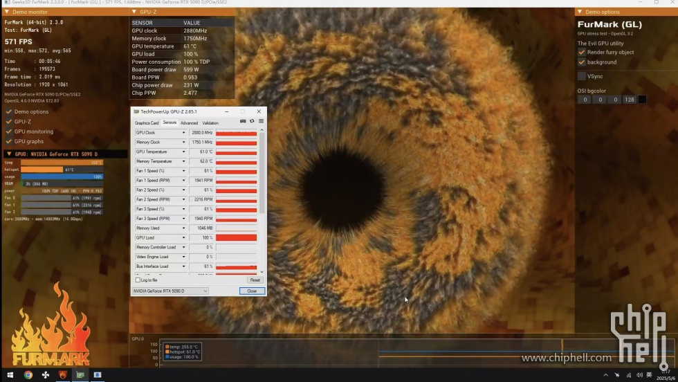Uncheck the background option
The image size is (678, 382).
coord(582,62)
